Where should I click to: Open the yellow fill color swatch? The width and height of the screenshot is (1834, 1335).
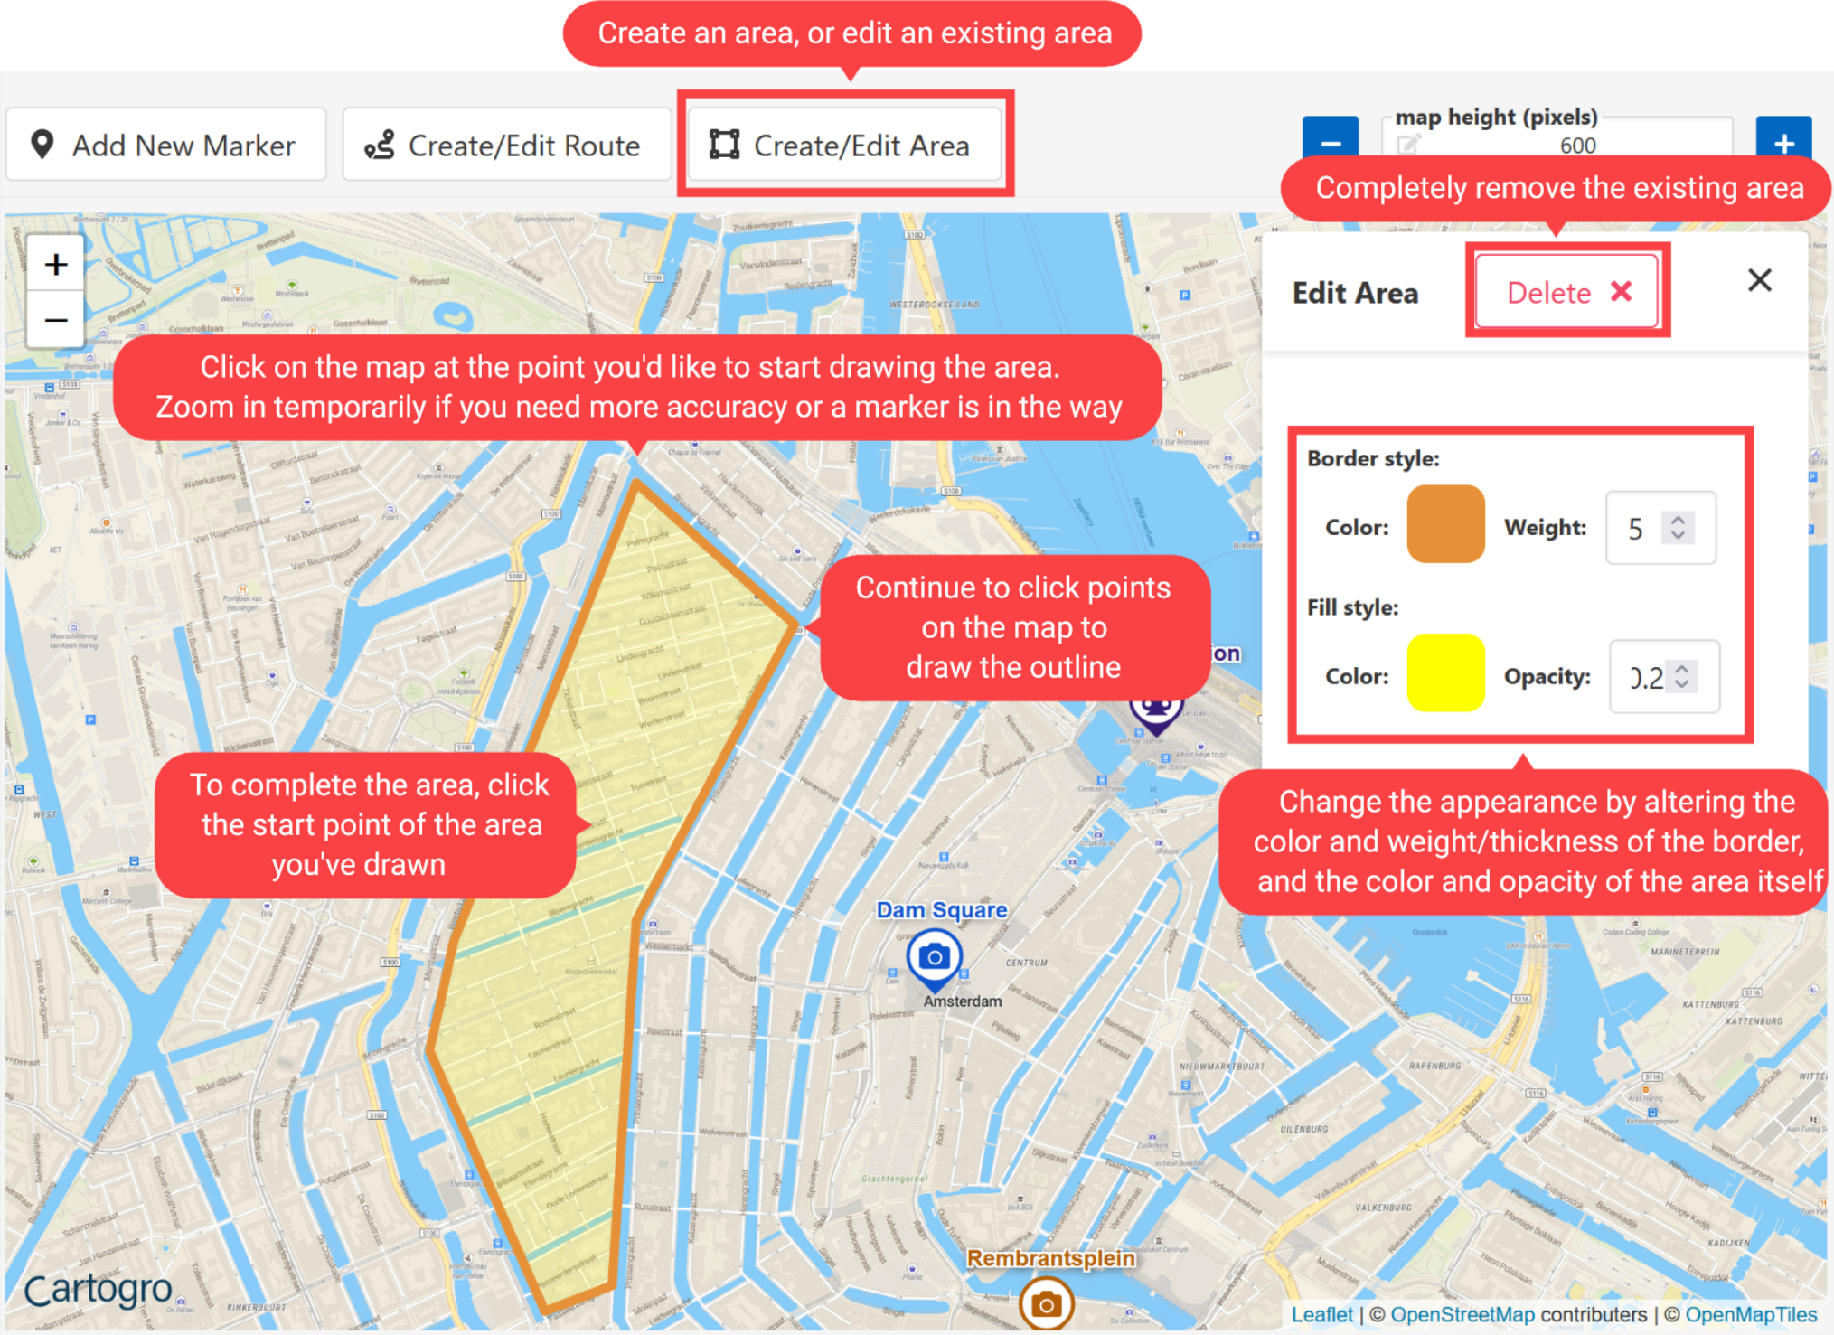[1445, 673]
